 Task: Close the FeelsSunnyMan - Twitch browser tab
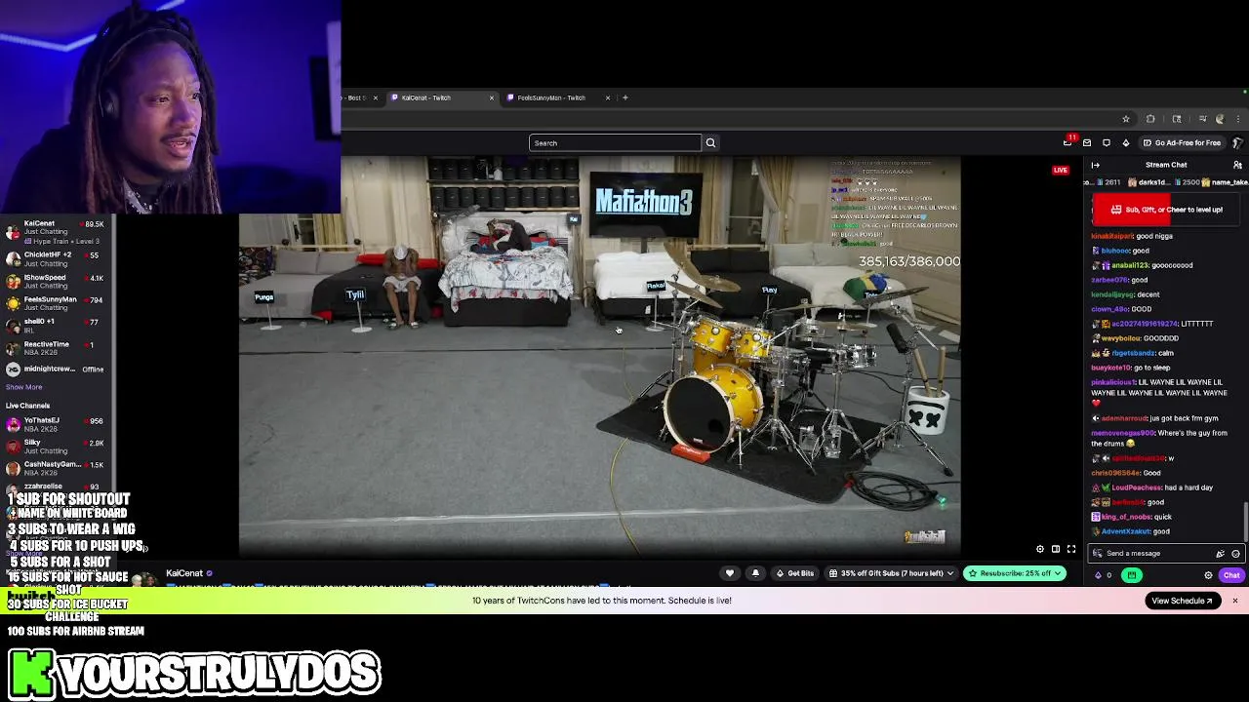click(x=607, y=97)
